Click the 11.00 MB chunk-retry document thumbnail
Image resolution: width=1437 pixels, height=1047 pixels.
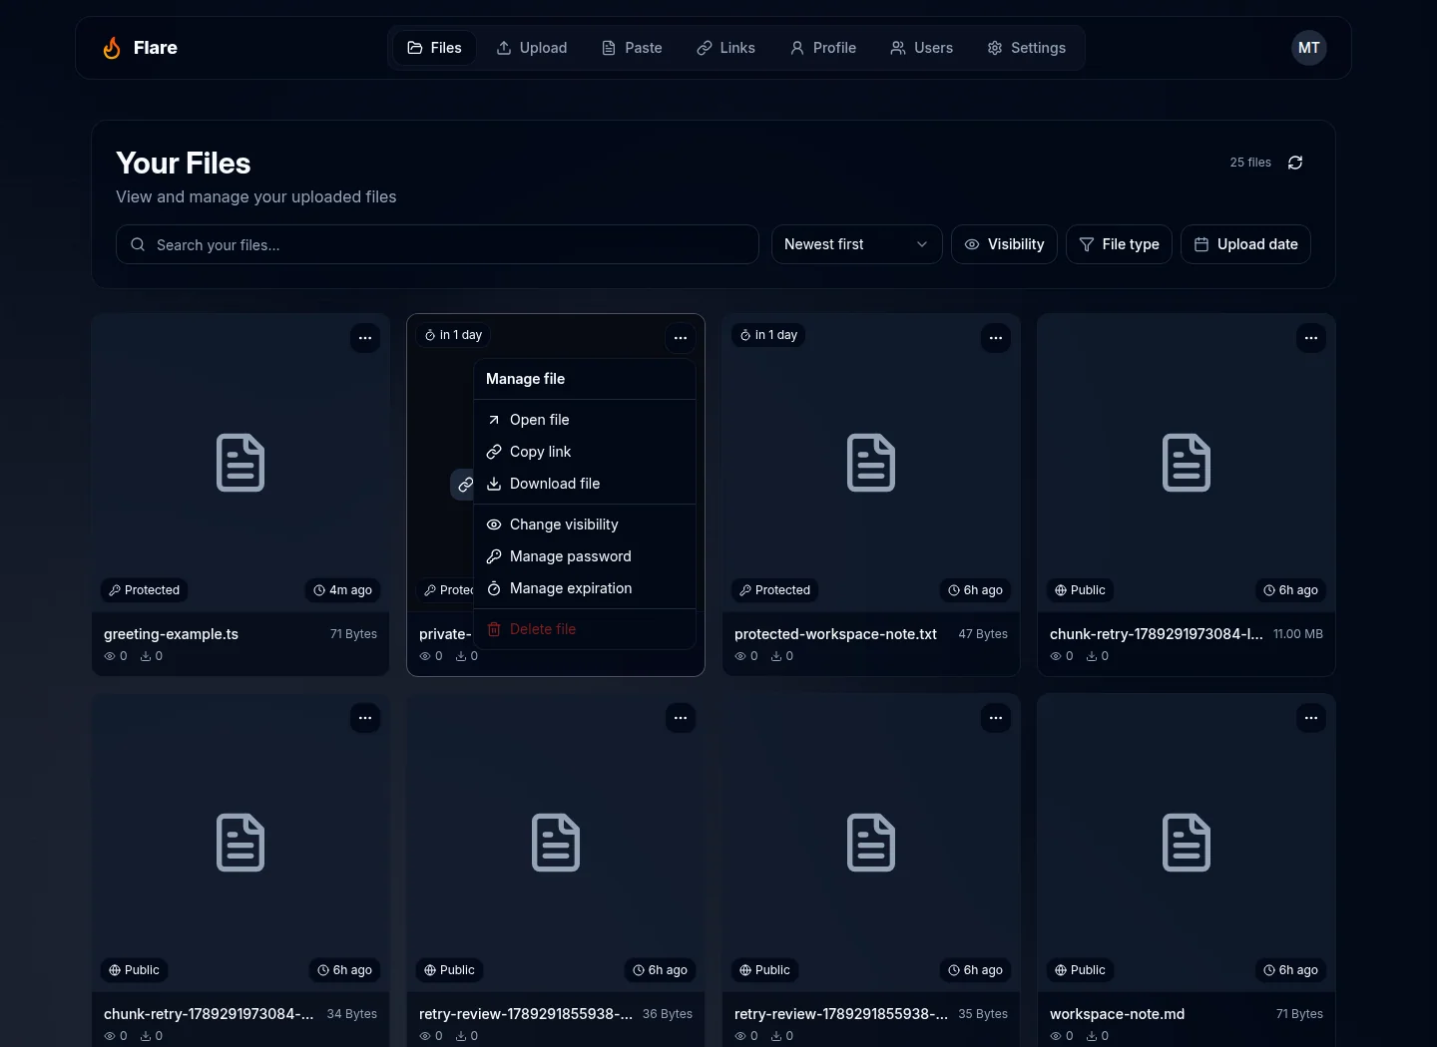(x=1187, y=463)
